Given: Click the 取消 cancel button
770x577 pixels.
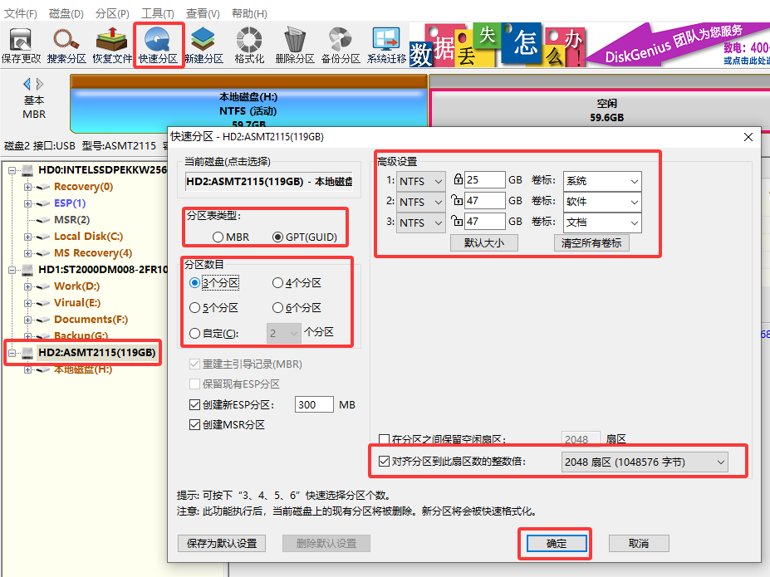Looking at the screenshot, I should [x=639, y=543].
